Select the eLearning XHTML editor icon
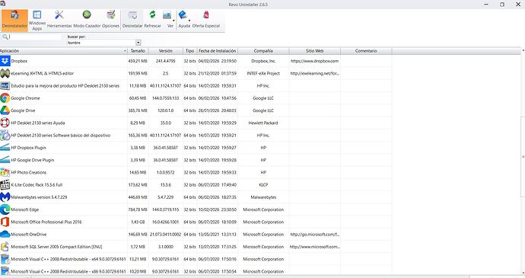 (x=5, y=73)
